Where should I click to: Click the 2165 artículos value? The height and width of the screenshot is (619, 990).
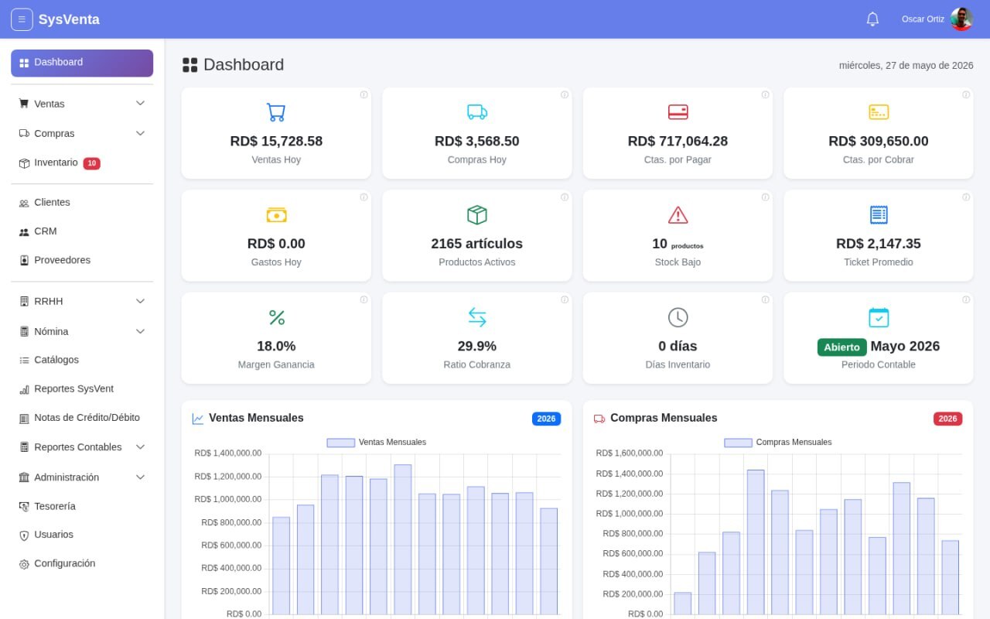coord(477,244)
